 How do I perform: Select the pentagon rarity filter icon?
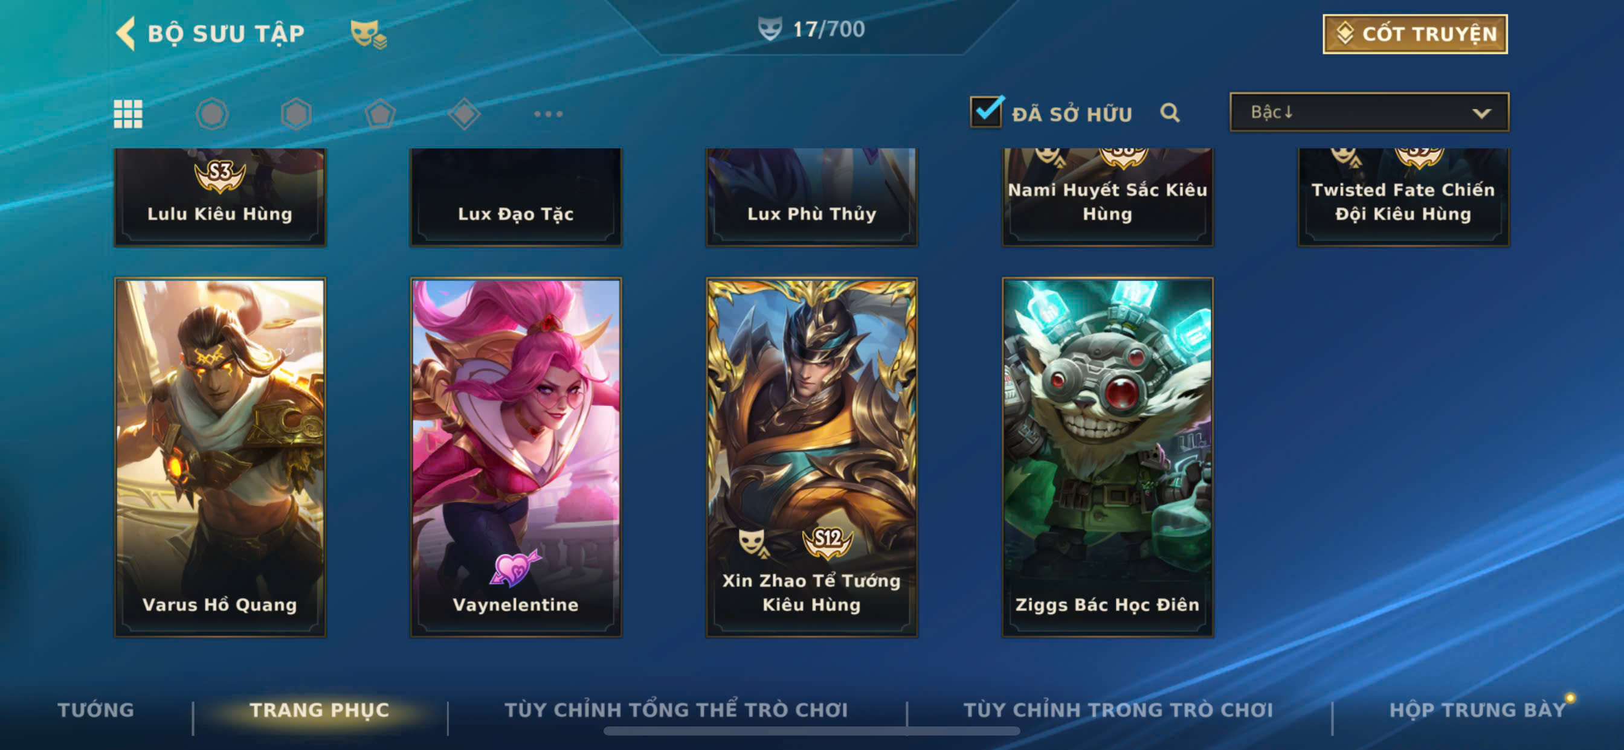380,114
